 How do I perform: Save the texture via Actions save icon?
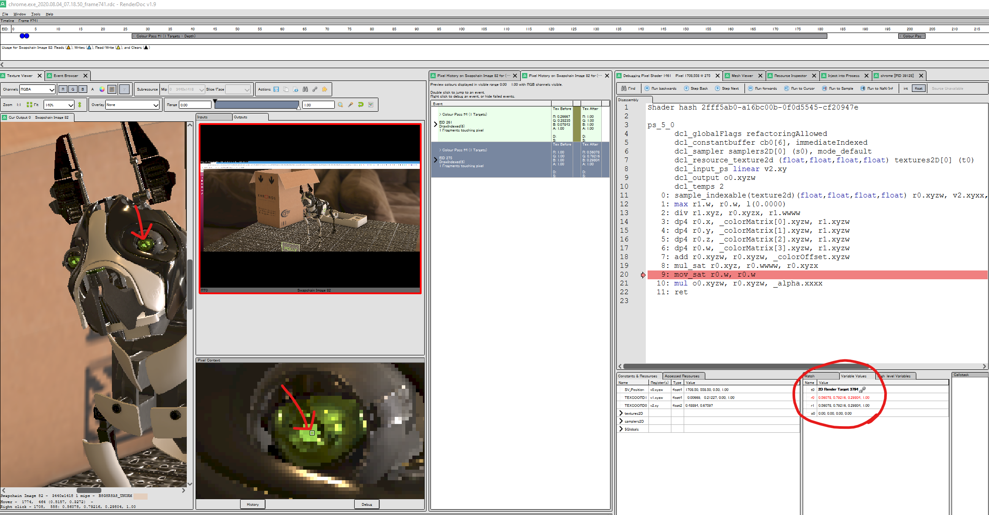tap(276, 89)
